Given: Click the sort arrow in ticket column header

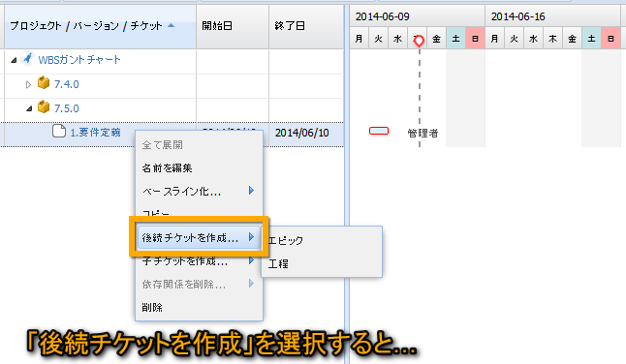Looking at the screenshot, I should [x=172, y=25].
